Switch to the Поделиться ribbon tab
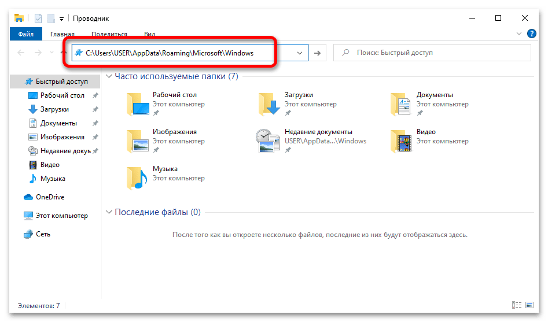Screen dimensions: 548x322 click(109, 34)
